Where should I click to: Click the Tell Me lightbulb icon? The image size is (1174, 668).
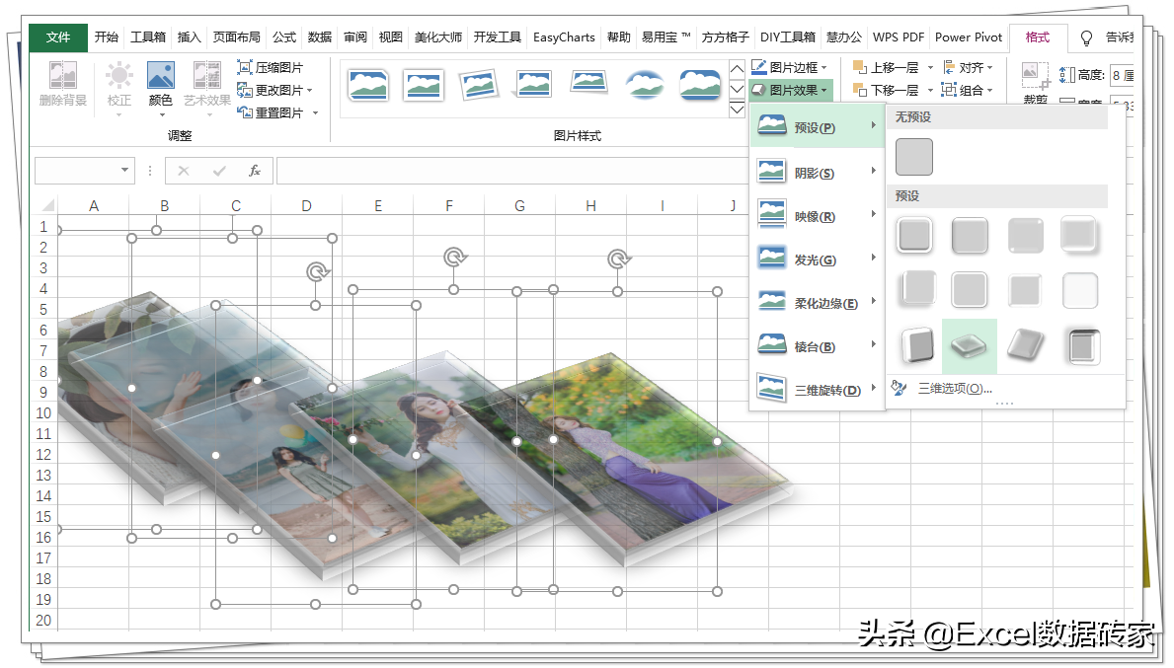coord(1086,37)
